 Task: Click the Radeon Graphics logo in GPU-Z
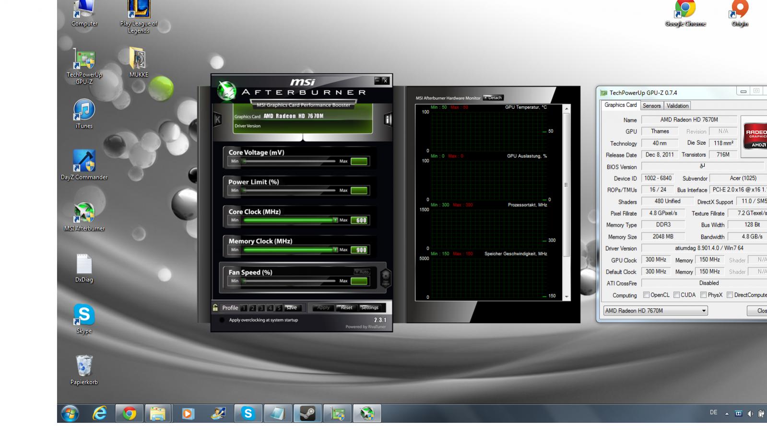coord(755,137)
